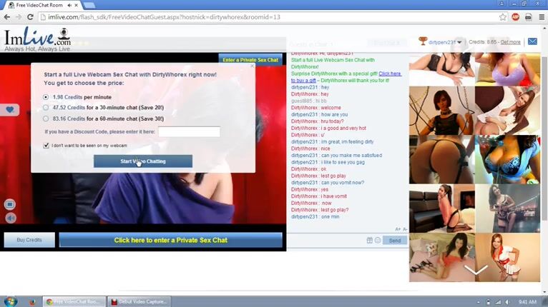Reload the page with the refresh icon
The width and height of the screenshot is (548, 307).
[x=30, y=16]
